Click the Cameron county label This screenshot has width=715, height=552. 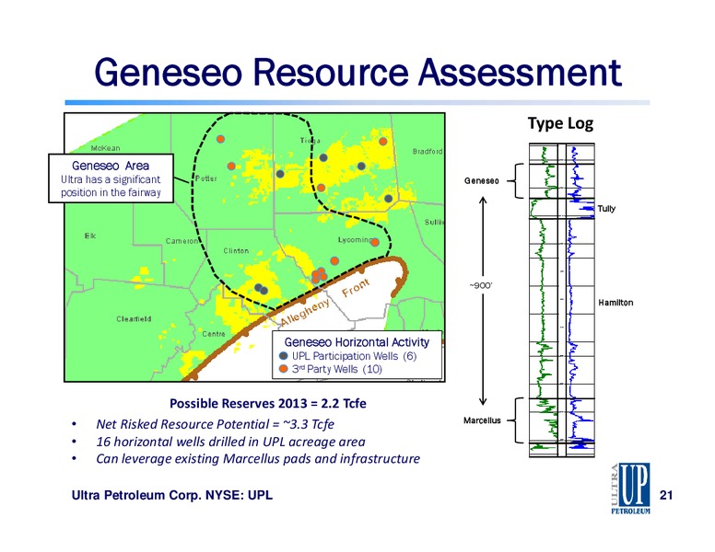[x=182, y=241]
